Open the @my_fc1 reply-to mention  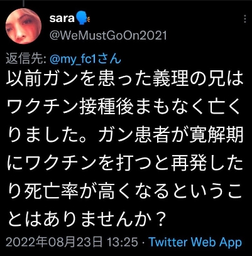click(x=73, y=59)
